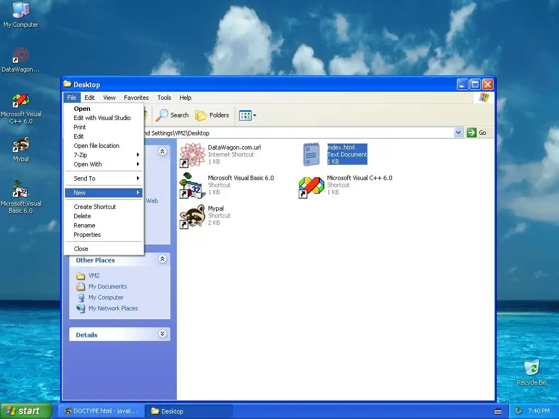Open the Edit menu in menu bar

pos(90,98)
